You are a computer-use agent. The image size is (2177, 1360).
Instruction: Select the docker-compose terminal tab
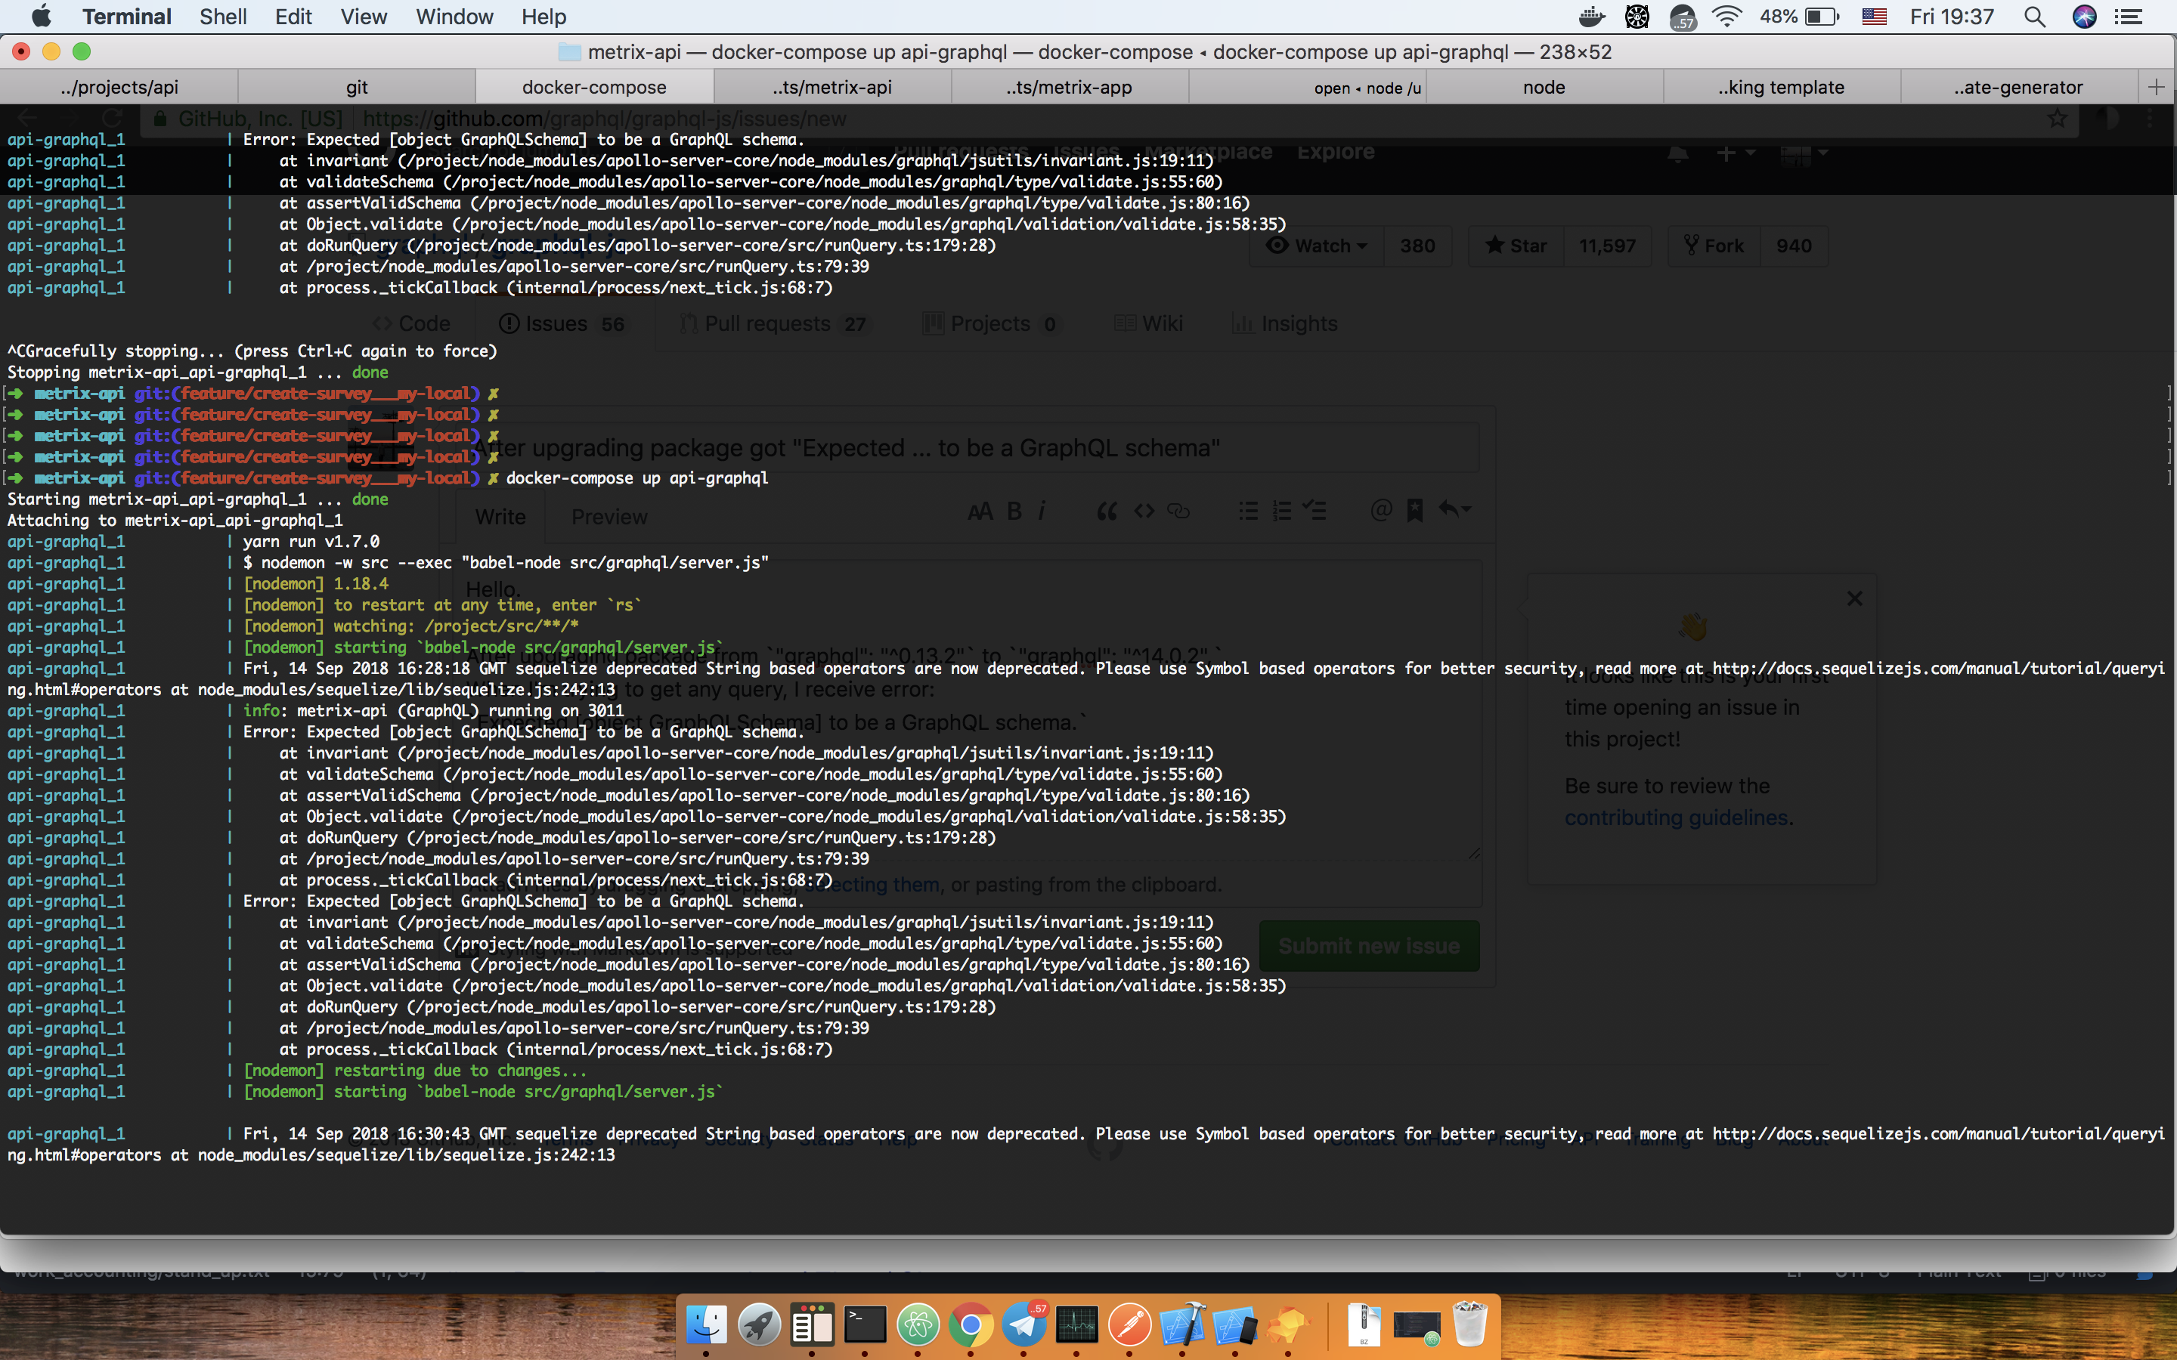[x=595, y=87]
